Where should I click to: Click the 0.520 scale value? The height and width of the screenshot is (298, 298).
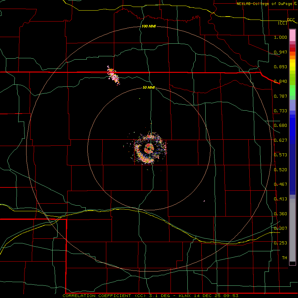pyautogui.click(x=280, y=170)
